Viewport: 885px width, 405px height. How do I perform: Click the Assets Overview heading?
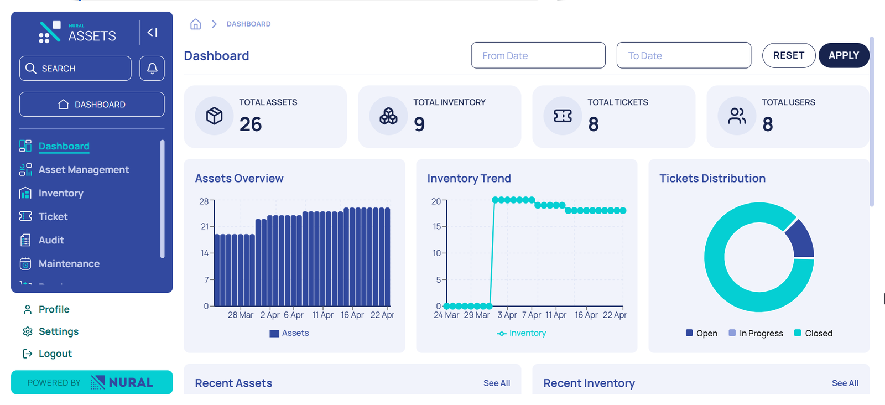pyautogui.click(x=239, y=178)
